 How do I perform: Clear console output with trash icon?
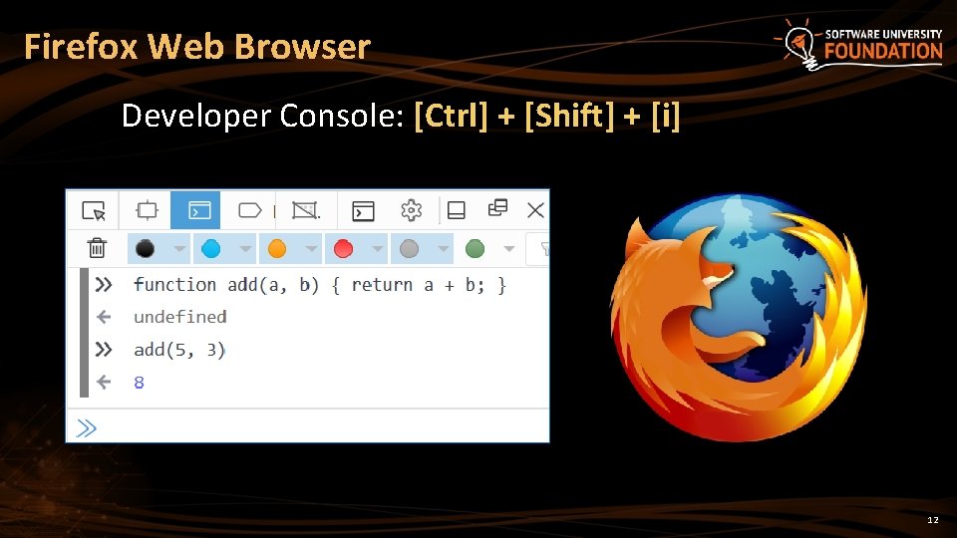coord(97,248)
